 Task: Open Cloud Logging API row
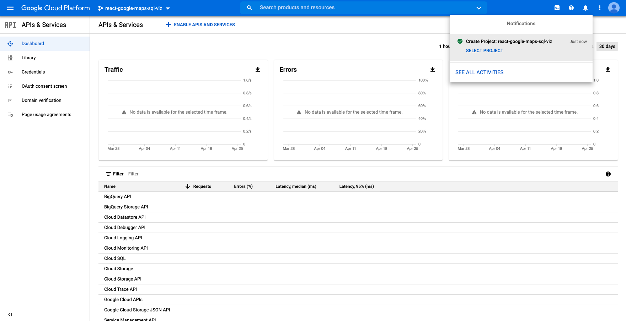pyautogui.click(x=358, y=238)
